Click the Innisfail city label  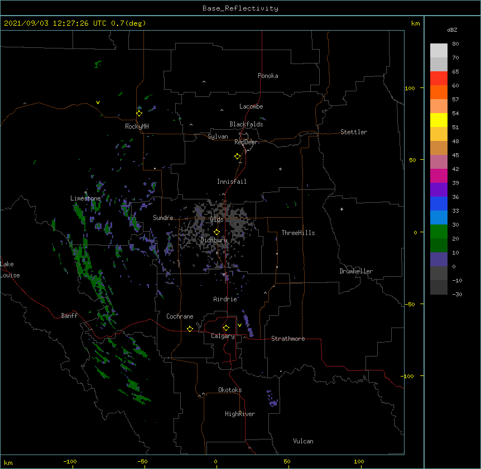pyautogui.click(x=232, y=182)
